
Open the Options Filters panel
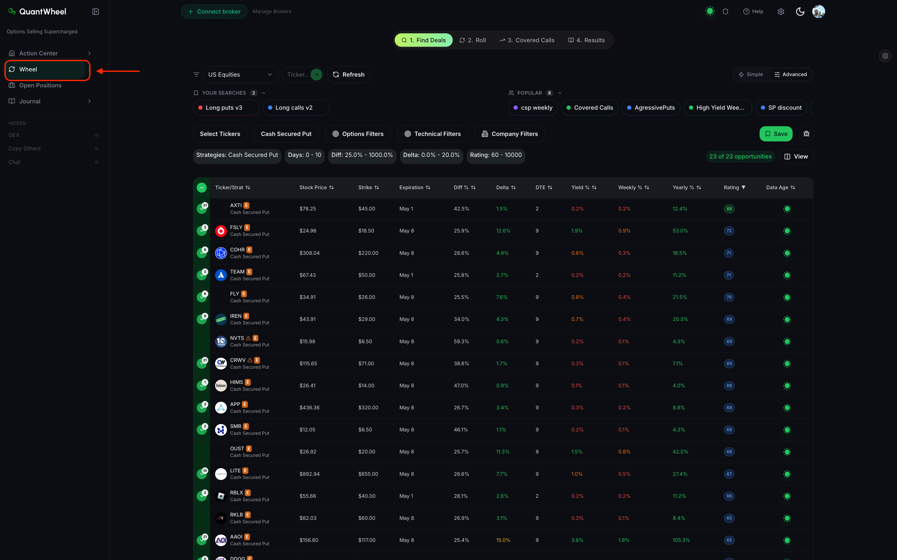[357, 134]
